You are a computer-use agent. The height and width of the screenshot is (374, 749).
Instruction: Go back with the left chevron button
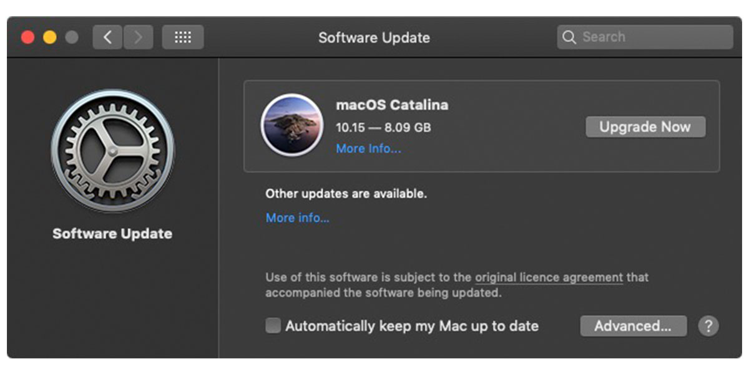(x=107, y=37)
